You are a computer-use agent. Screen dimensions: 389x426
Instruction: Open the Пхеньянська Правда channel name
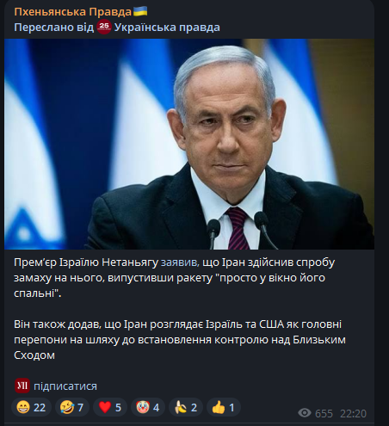pos(72,11)
